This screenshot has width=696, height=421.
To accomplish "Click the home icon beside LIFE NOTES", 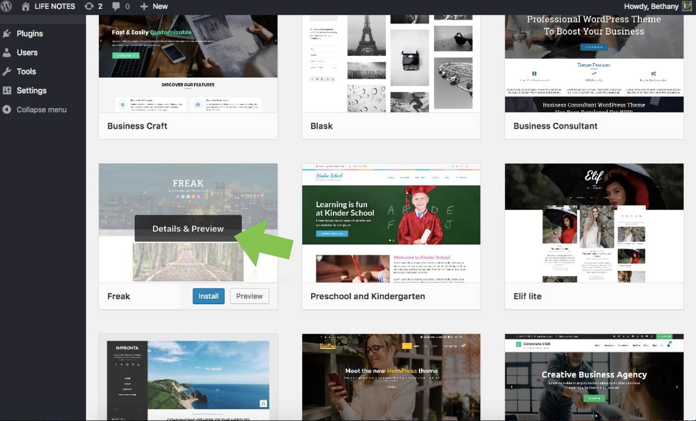I will [x=26, y=6].
